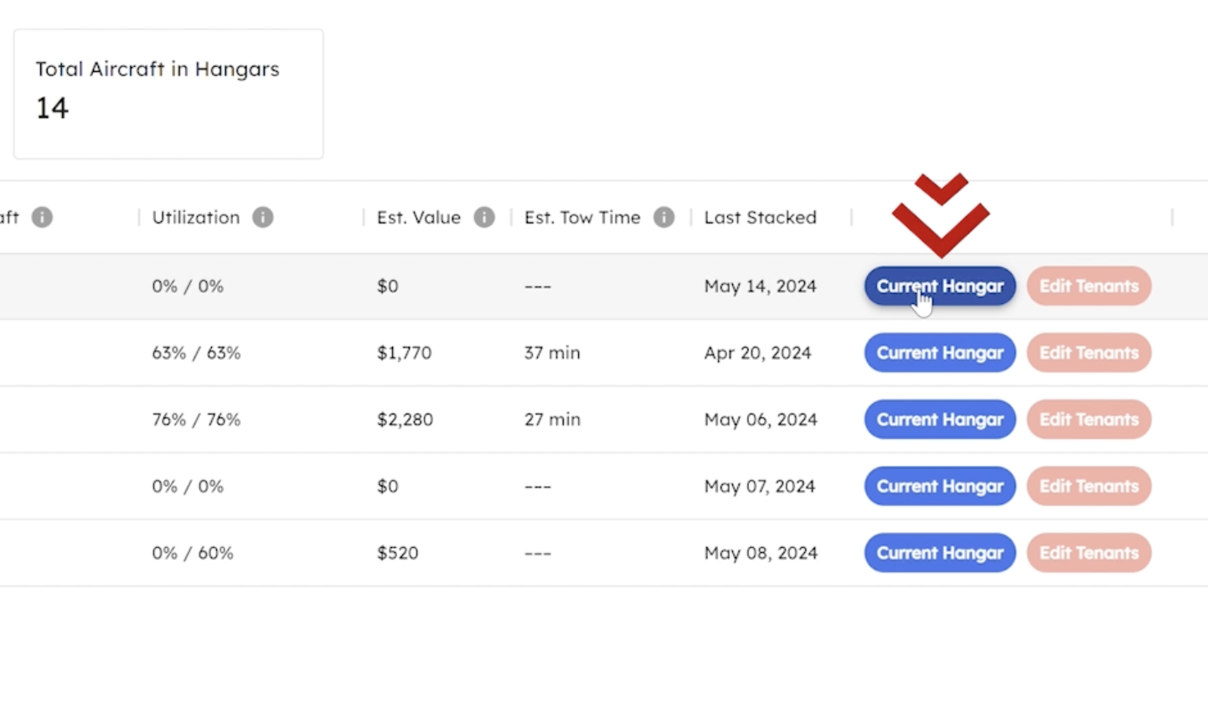
Task: Open Current Hangar for Apr 20, 2024 row
Action: (x=939, y=353)
